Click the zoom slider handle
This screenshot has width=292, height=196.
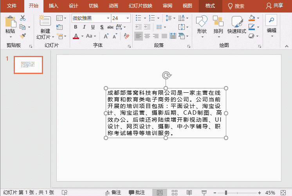[x=226, y=192]
